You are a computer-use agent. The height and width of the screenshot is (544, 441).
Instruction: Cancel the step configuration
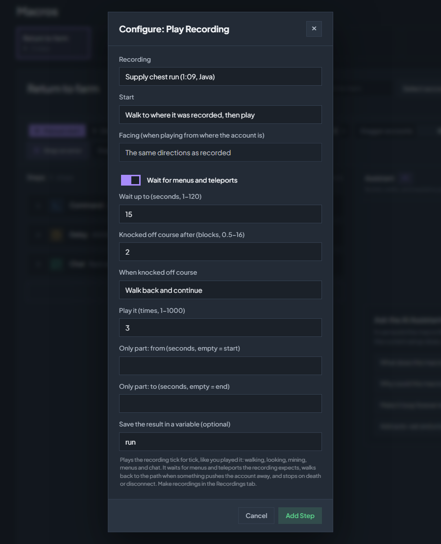(256, 516)
